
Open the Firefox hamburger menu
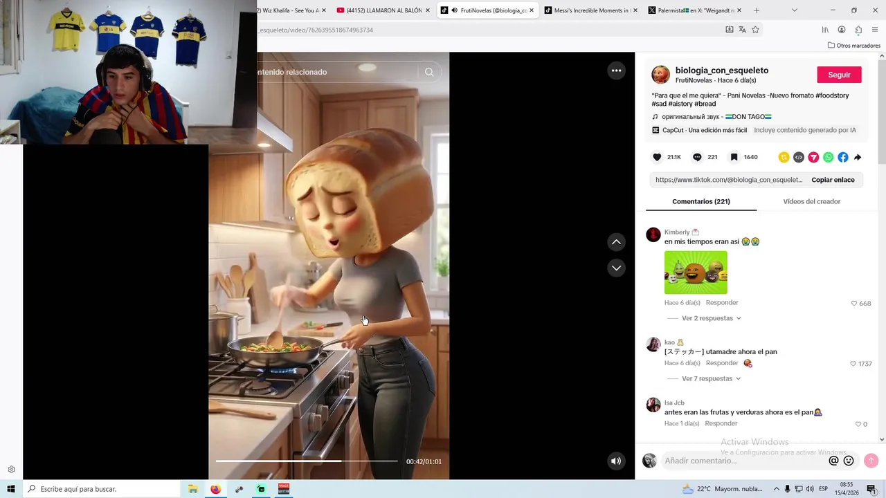click(875, 30)
